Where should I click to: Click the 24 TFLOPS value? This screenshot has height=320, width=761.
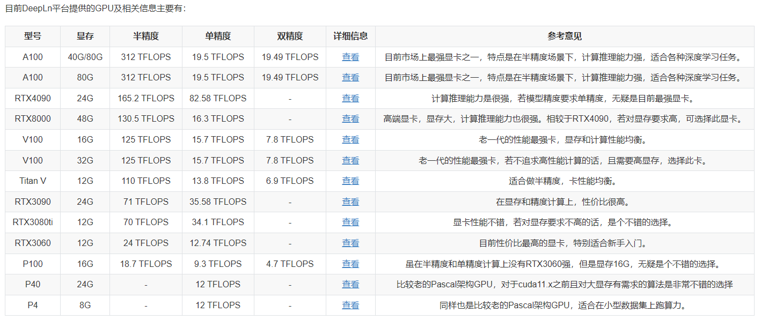click(146, 243)
